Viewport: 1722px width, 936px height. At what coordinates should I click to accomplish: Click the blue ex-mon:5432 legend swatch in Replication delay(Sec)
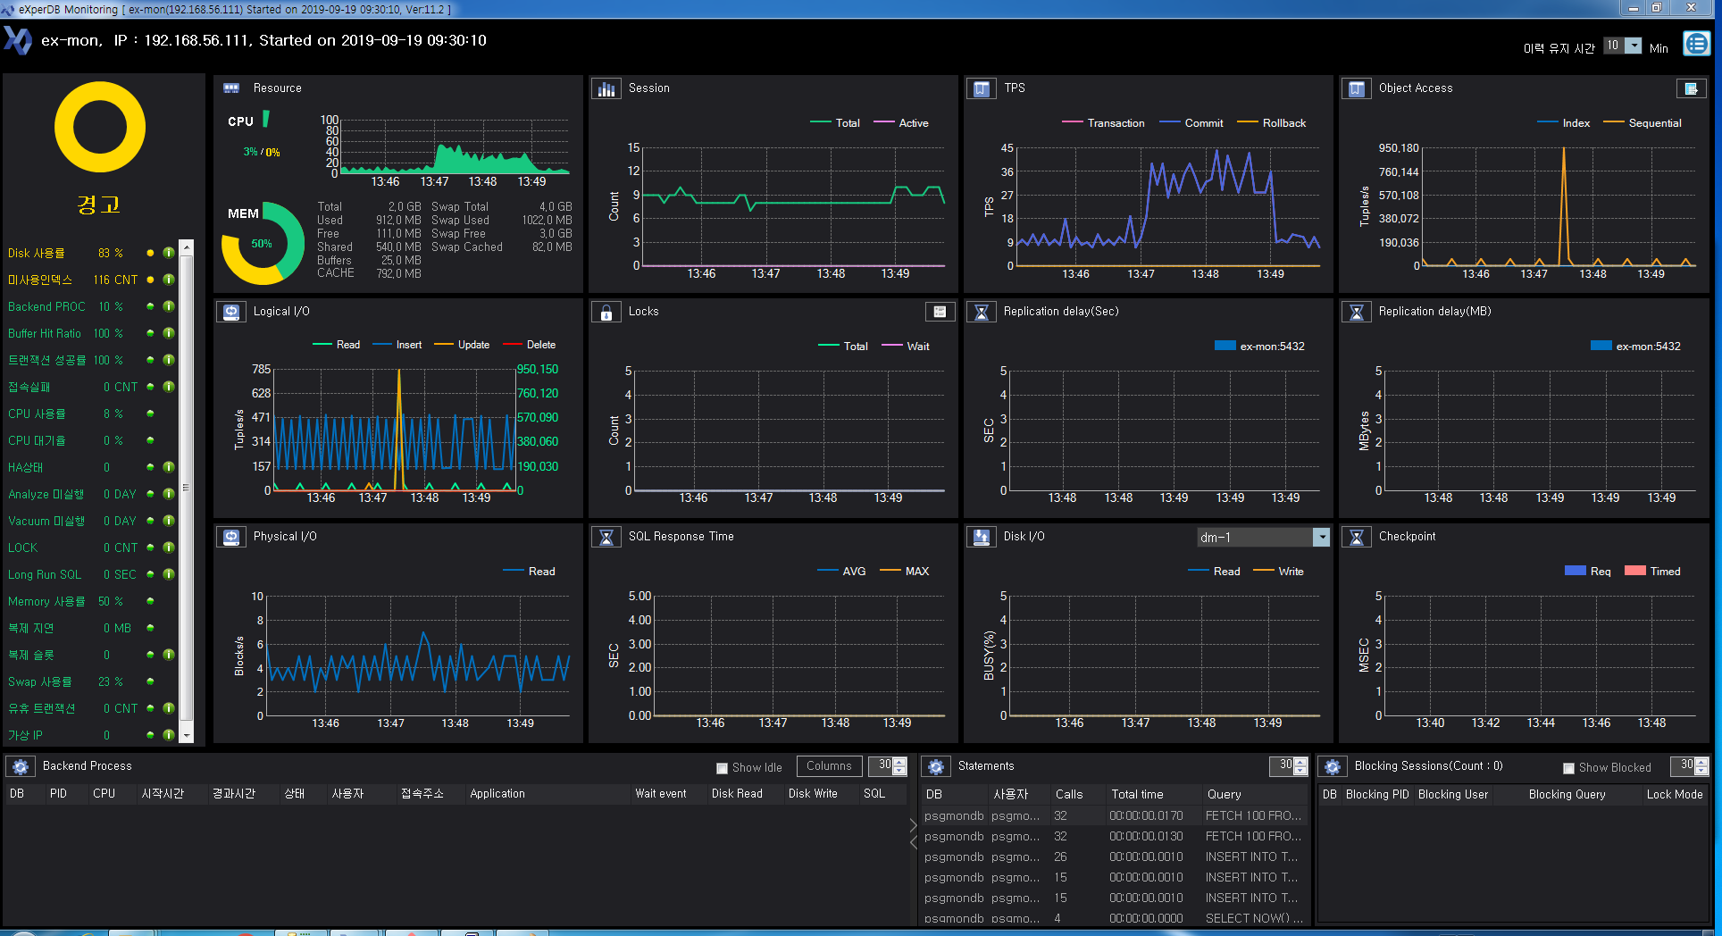tap(1225, 346)
